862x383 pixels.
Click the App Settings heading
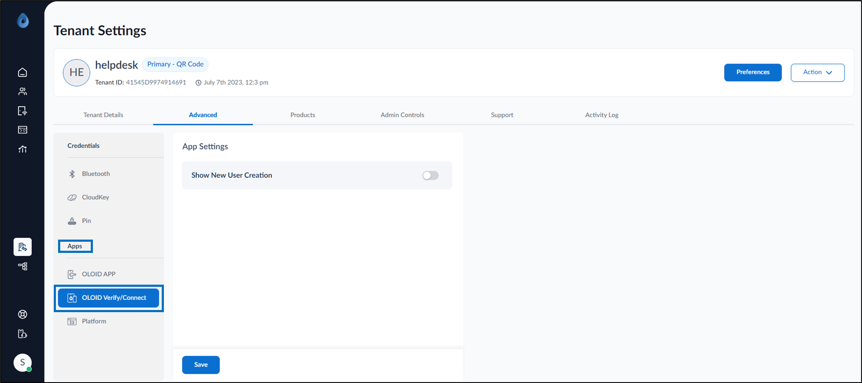pyautogui.click(x=205, y=147)
